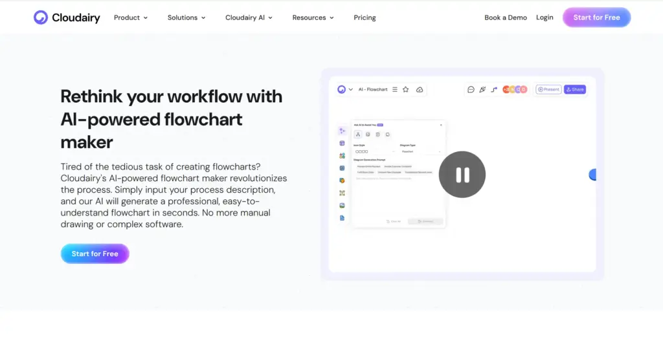
Task: Click the hamburger menu icon beside AI - Flowchart
Action: click(x=395, y=89)
